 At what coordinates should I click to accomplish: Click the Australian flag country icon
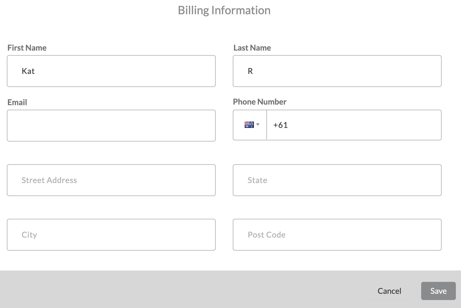(249, 124)
